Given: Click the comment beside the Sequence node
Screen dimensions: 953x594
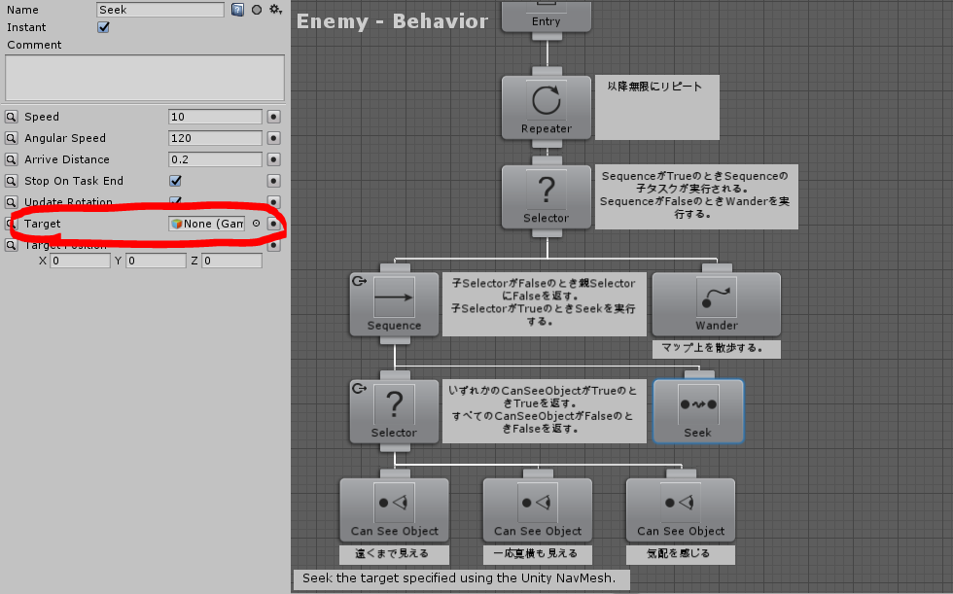Looking at the screenshot, I should (x=544, y=303).
